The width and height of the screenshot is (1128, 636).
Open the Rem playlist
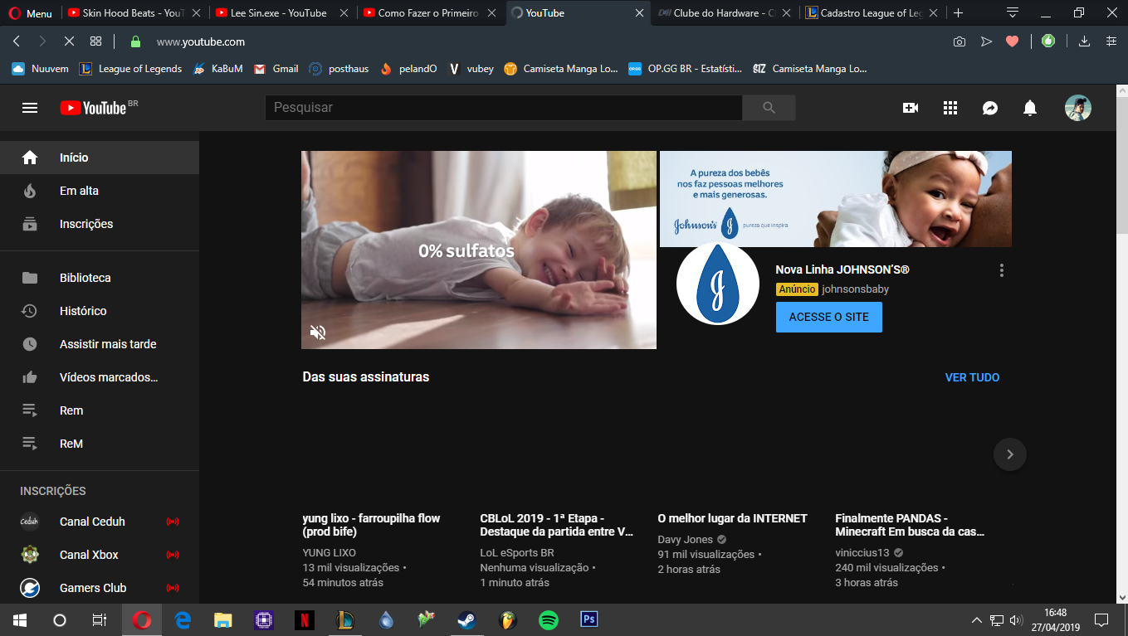coord(100,410)
